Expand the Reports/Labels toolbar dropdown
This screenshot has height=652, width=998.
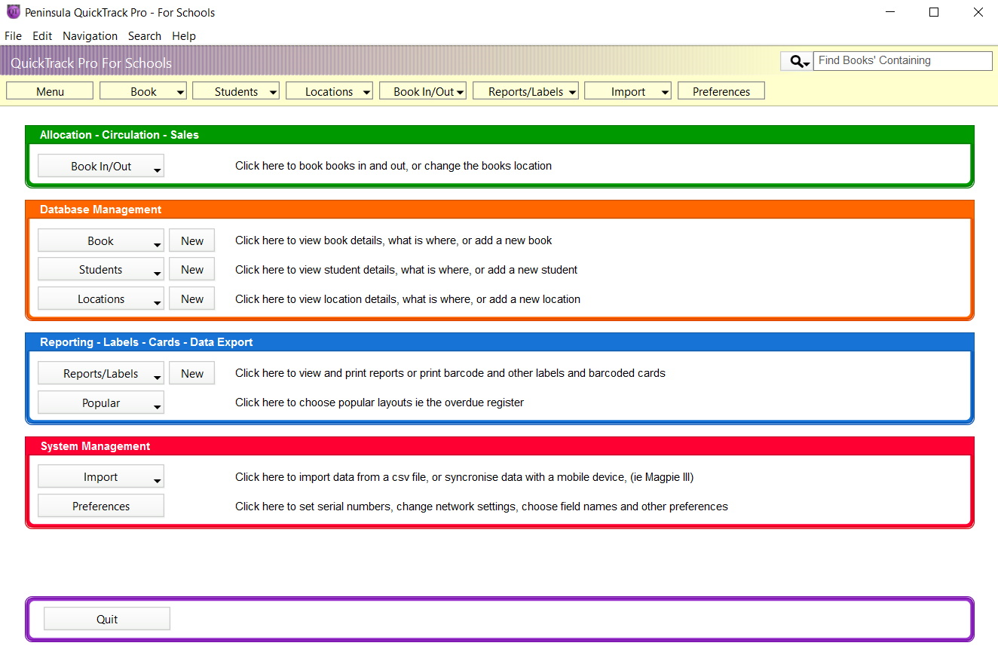pos(525,91)
